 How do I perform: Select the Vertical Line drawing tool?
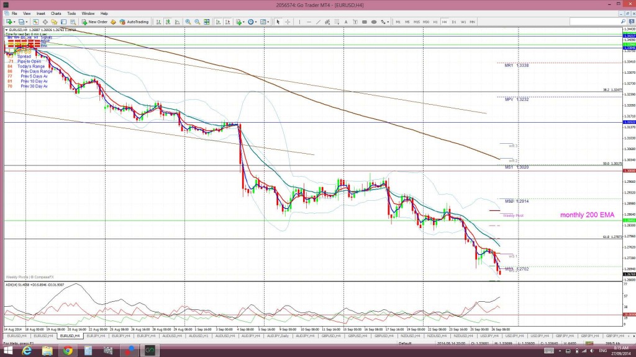click(x=299, y=22)
